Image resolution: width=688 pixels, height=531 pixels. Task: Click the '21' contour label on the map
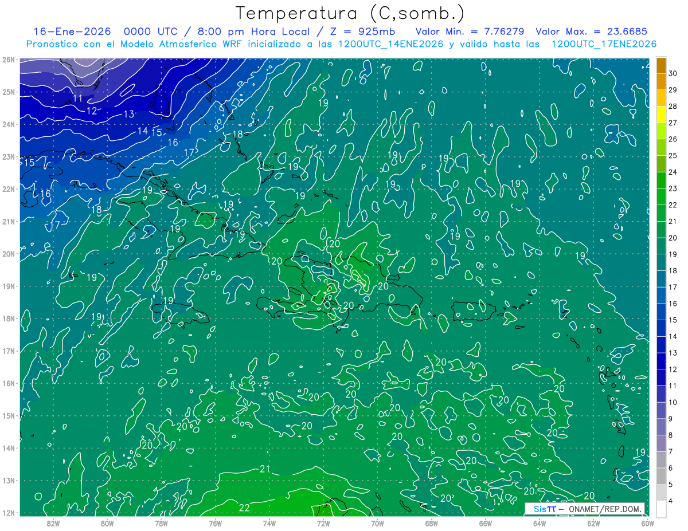(264, 469)
